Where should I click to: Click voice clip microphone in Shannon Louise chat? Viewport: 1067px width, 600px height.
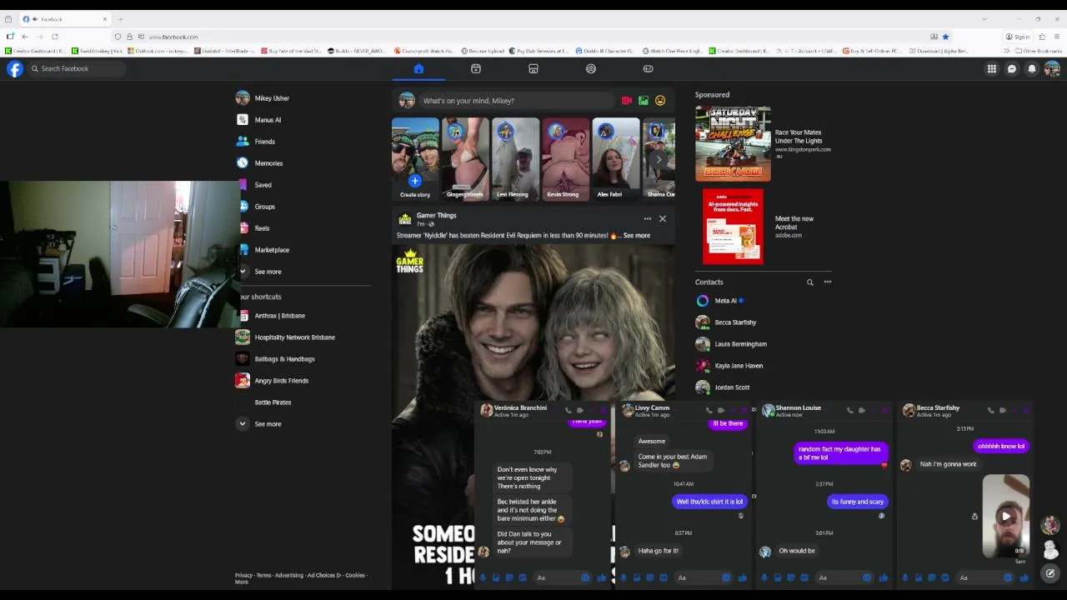tap(764, 577)
